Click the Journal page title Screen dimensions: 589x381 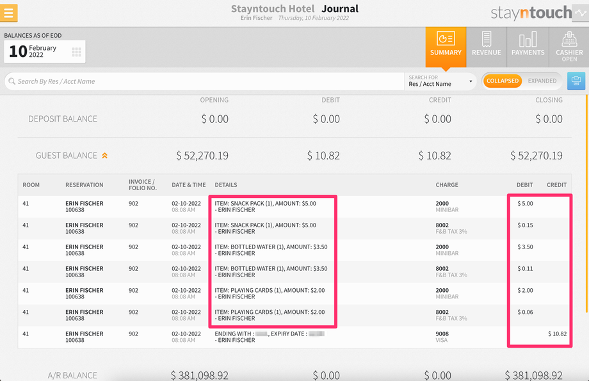pos(340,8)
